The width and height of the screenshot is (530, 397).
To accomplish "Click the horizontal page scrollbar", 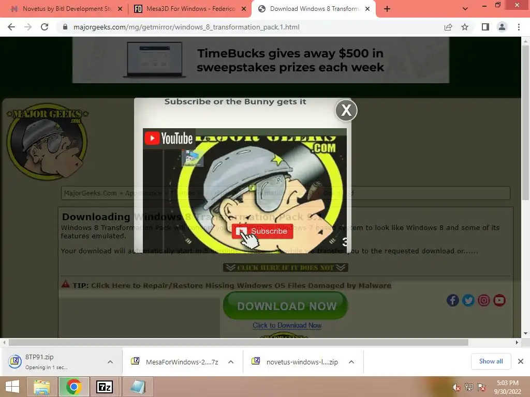I will pyautogui.click(x=238, y=343).
